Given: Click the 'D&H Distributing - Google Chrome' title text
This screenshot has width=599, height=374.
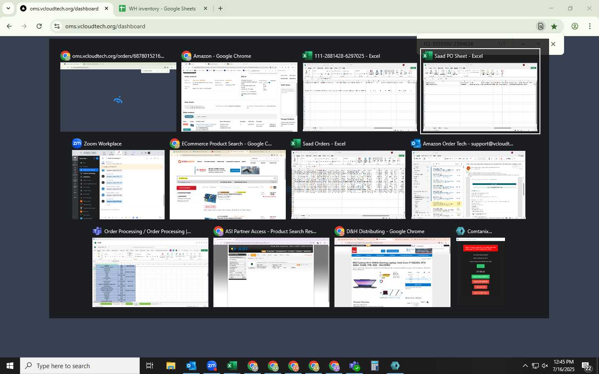Looking at the screenshot, I should pos(385,231).
